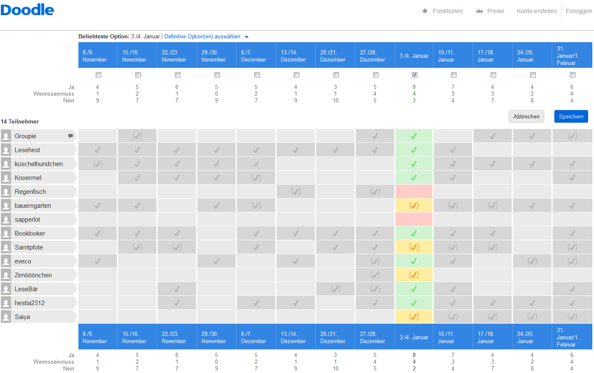Click the star icon beside Funktionen
This screenshot has width=594, height=373.
click(425, 11)
